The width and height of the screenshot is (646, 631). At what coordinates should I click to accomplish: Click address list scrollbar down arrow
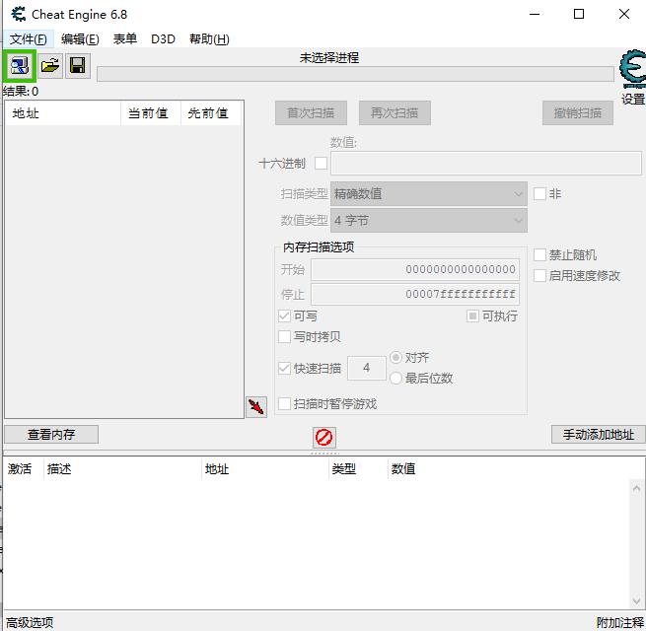636,601
